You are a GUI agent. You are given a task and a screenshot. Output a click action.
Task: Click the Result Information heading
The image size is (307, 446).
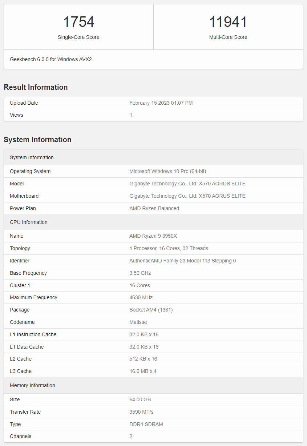[x=36, y=87]
